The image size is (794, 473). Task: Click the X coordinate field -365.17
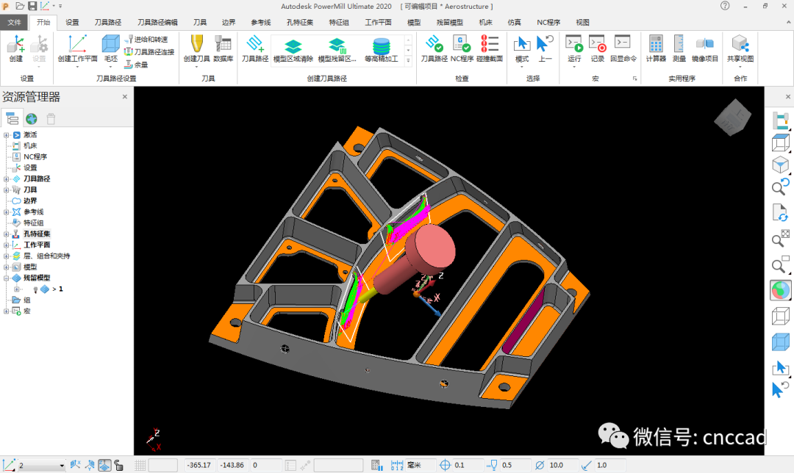pos(199,466)
